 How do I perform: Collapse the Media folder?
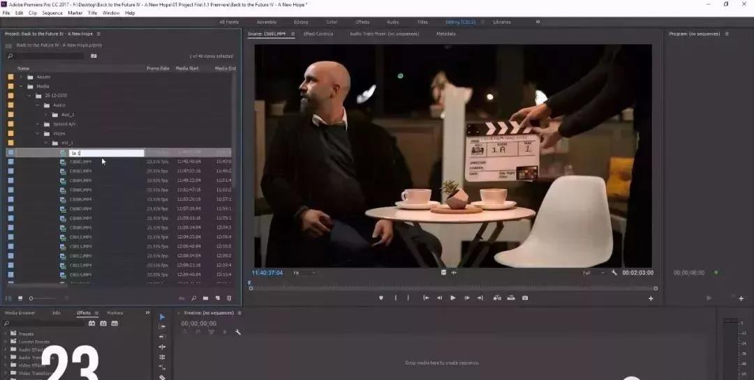pyautogui.click(x=22, y=86)
